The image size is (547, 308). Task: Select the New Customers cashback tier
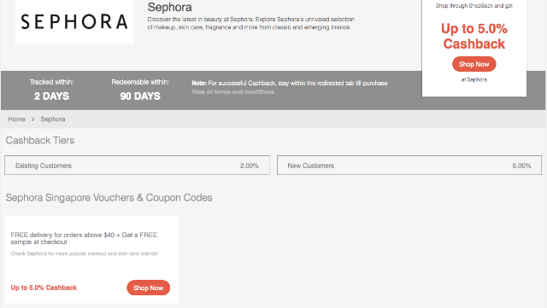tap(409, 166)
